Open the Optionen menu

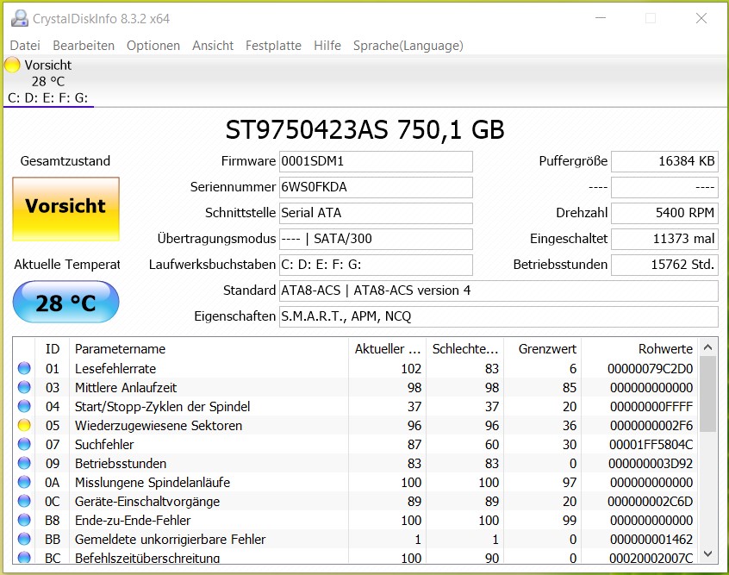[153, 46]
